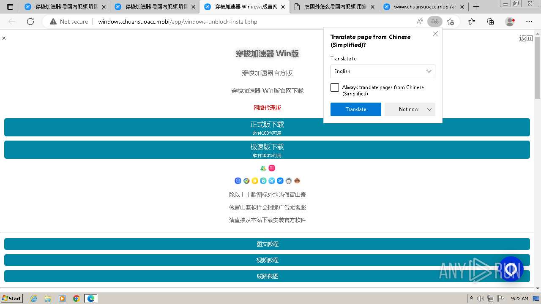
Task: Click the blue floating chat bubble
Action: tap(511, 269)
